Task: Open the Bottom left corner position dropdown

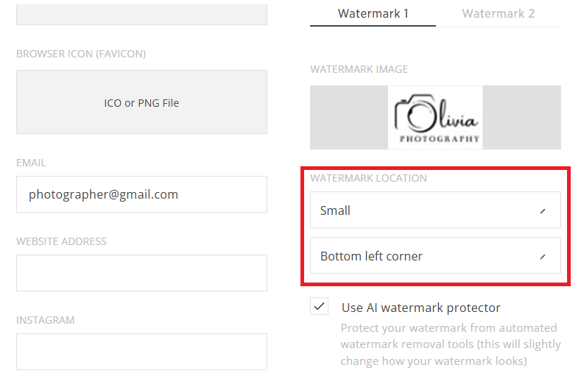Action: coord(435,256)
